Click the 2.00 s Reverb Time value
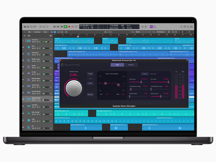 (74, 75)
